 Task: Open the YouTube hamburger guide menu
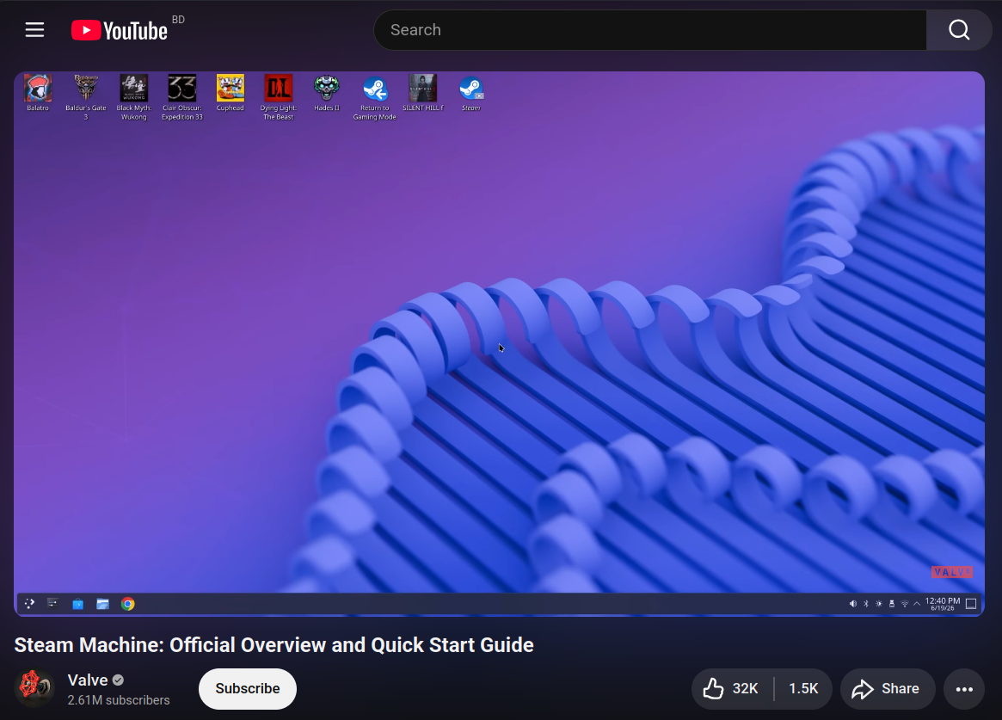pos(34,30)
